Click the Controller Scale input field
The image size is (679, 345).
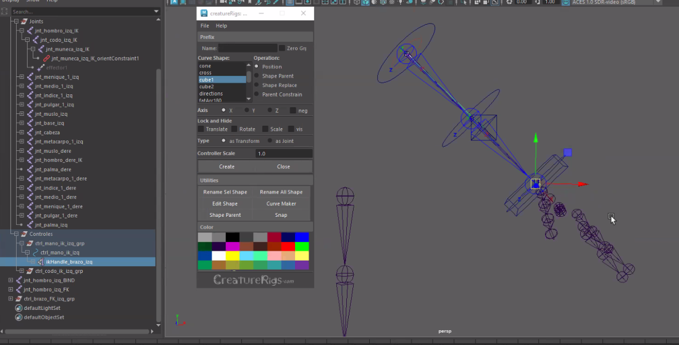[283, 153]
